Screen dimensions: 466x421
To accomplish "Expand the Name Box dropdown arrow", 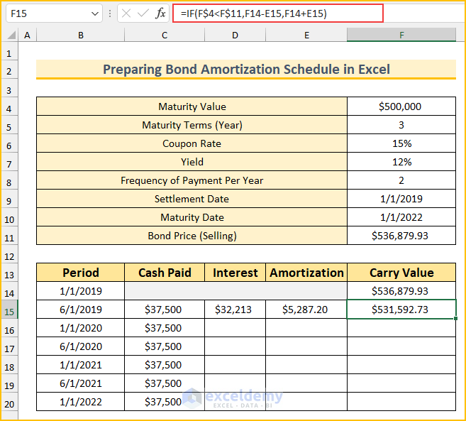I will point(96,13).
